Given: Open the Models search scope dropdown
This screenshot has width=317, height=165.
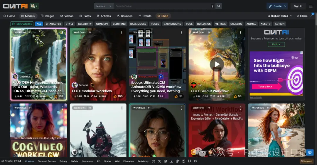Looking at the screenshot, I should [104, 6].
